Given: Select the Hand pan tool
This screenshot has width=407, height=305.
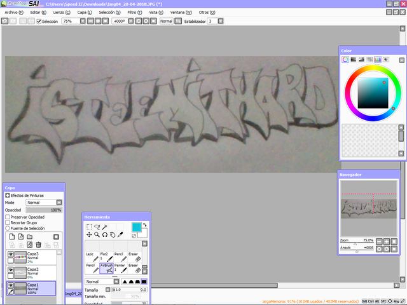Looking at the screenshot, I should click(x=113, y=234).
